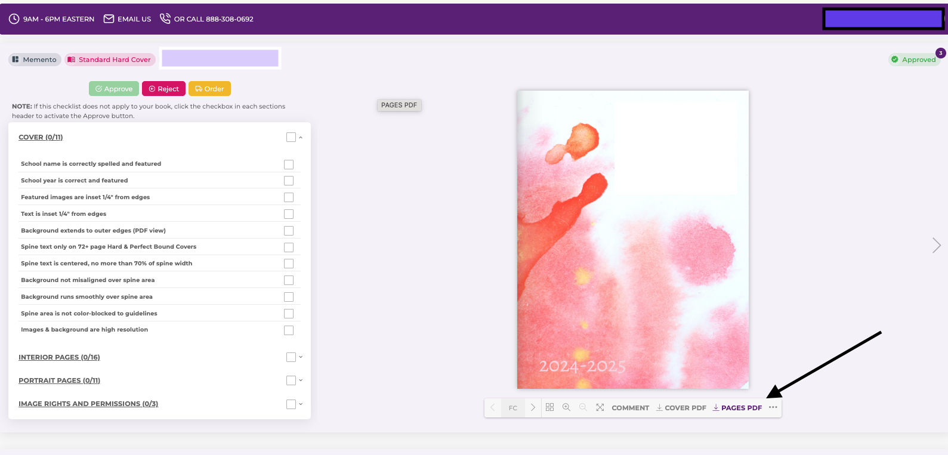The image size is (948, 455).
Task: Click the yellow Order button
Action: point(209,89)
